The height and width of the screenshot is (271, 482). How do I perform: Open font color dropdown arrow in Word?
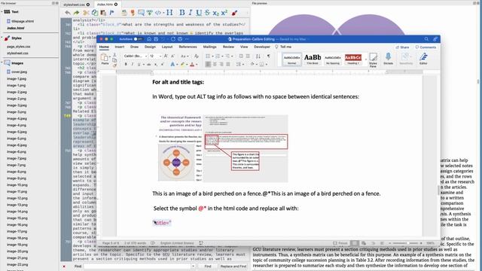[197, 65]
